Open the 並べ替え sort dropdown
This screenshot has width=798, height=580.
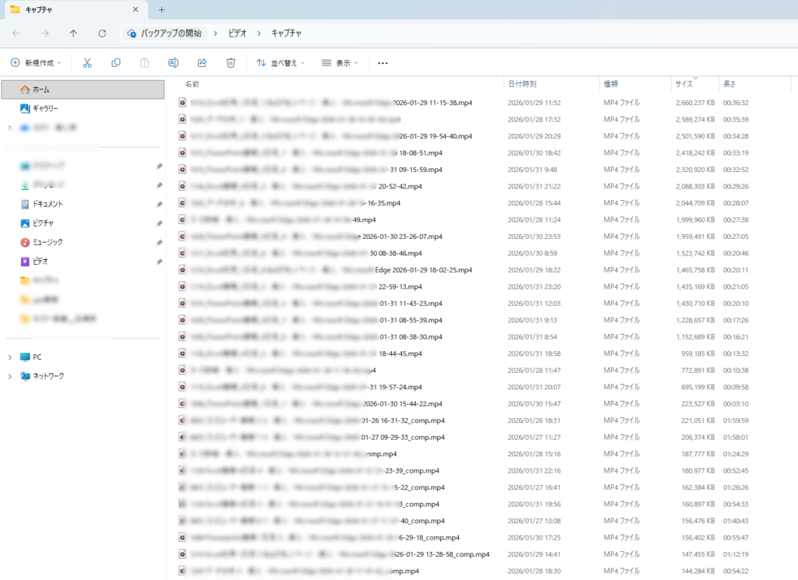tap(281, 63)
